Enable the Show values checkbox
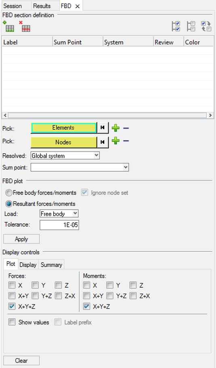216x368 pixels. 12,322
